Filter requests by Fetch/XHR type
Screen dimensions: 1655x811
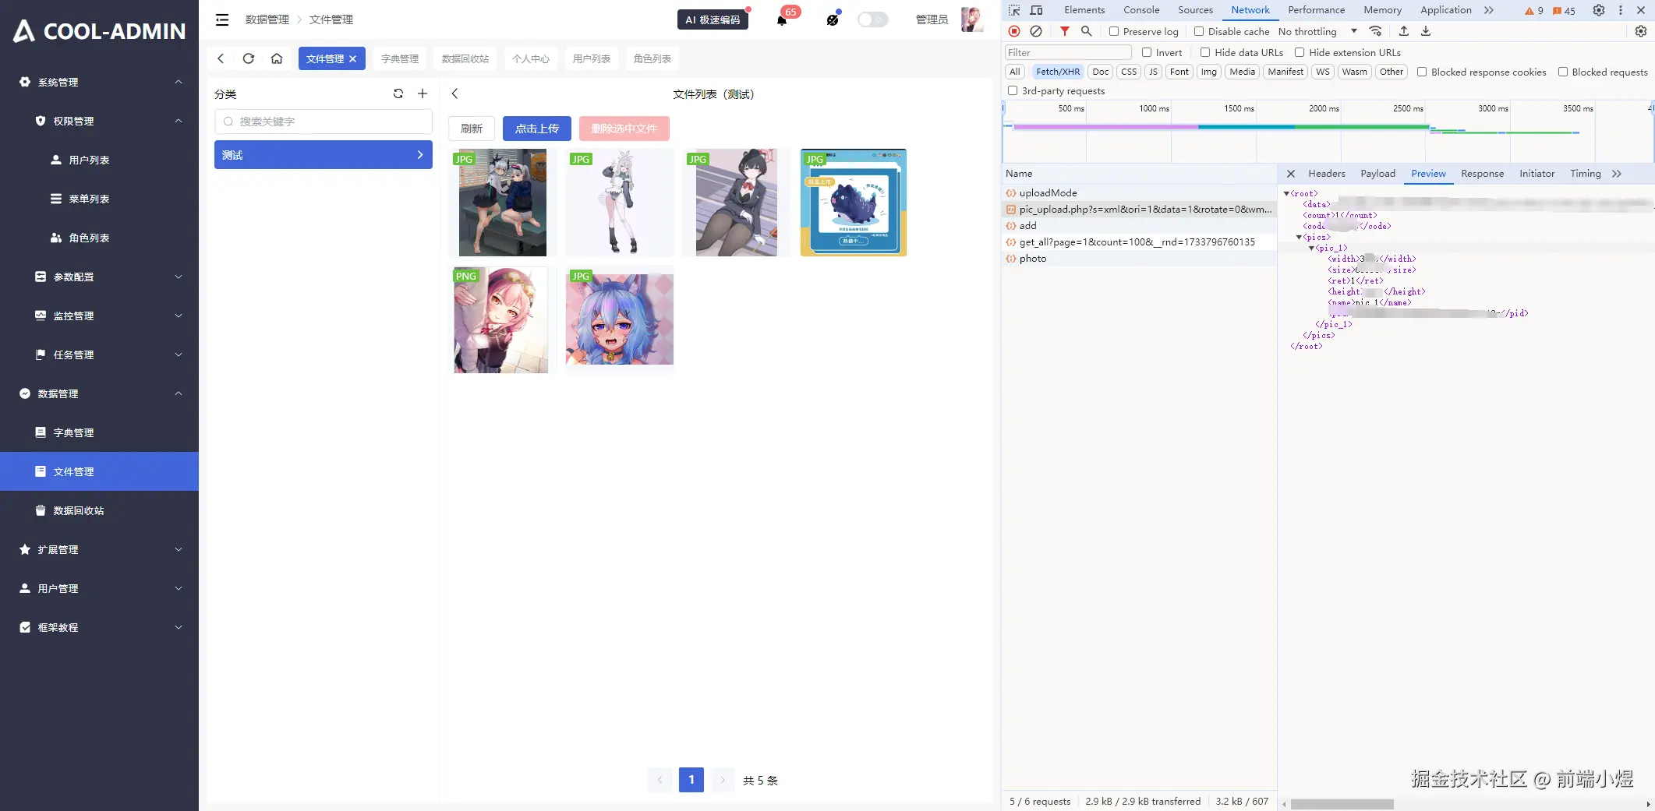(1058, 72)
